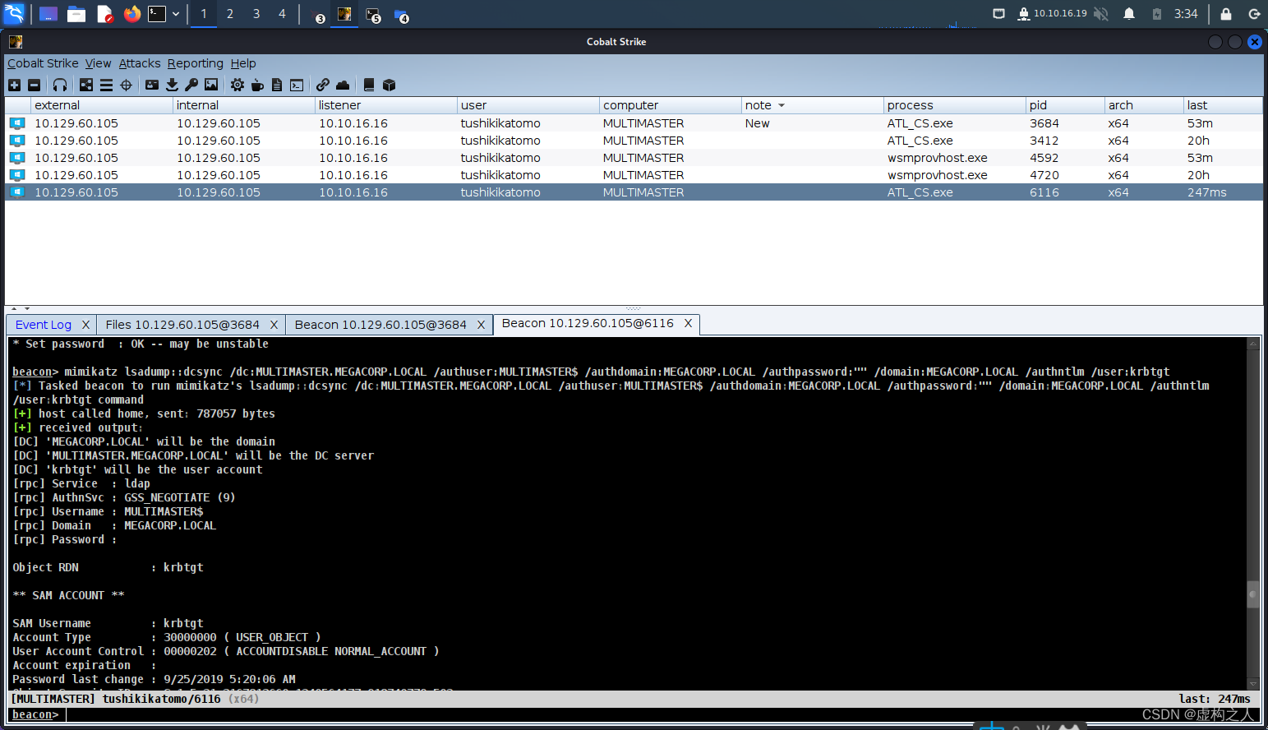Image resolution: width=1268 pixels, height=730 pixels.
Task: Click console scrollbar up arrow
Action: [1253, 344]
